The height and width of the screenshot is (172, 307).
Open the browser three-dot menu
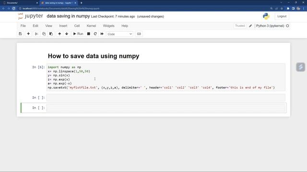[x=304, y=9]
